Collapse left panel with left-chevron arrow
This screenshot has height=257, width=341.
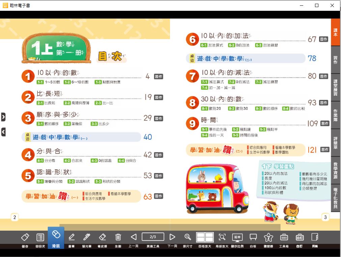3,132
